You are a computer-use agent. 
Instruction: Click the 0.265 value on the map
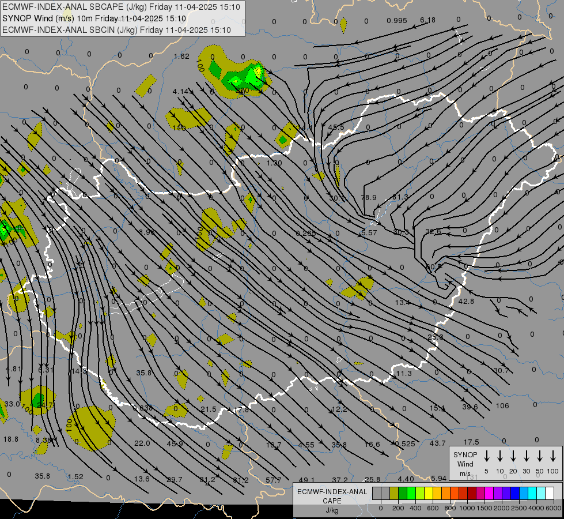[306, 234]
